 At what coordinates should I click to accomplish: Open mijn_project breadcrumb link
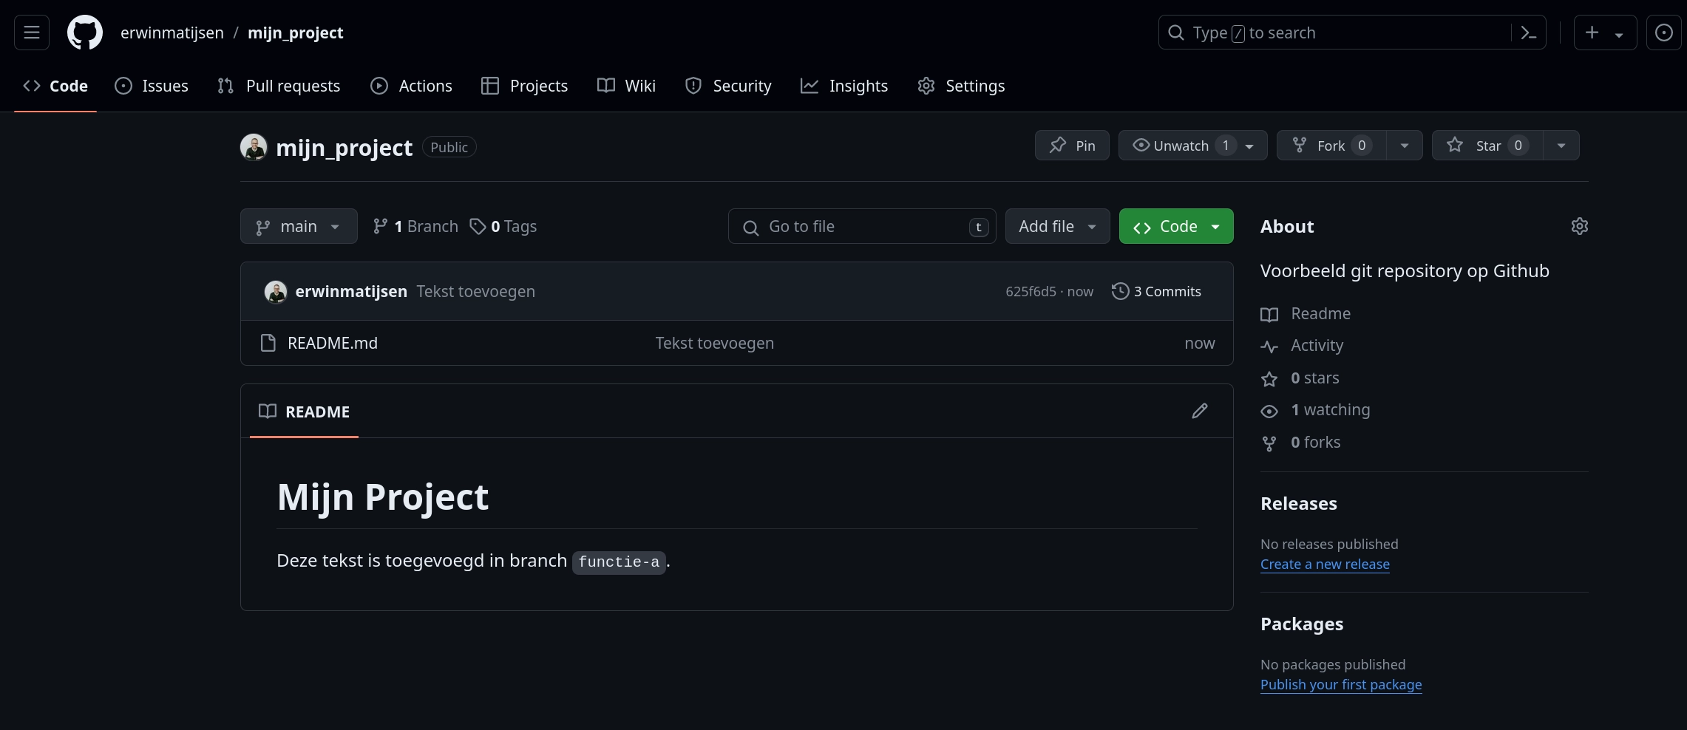click(x=296, y=33)
